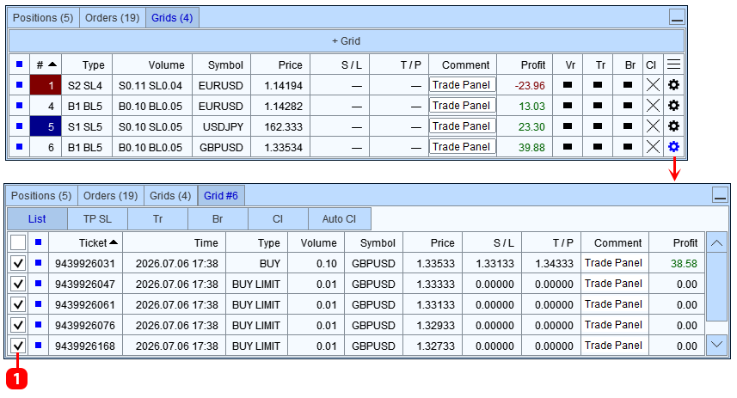737x398 pixels.
Task: Open the TP SL sub-tab
Action: point(97,219)
